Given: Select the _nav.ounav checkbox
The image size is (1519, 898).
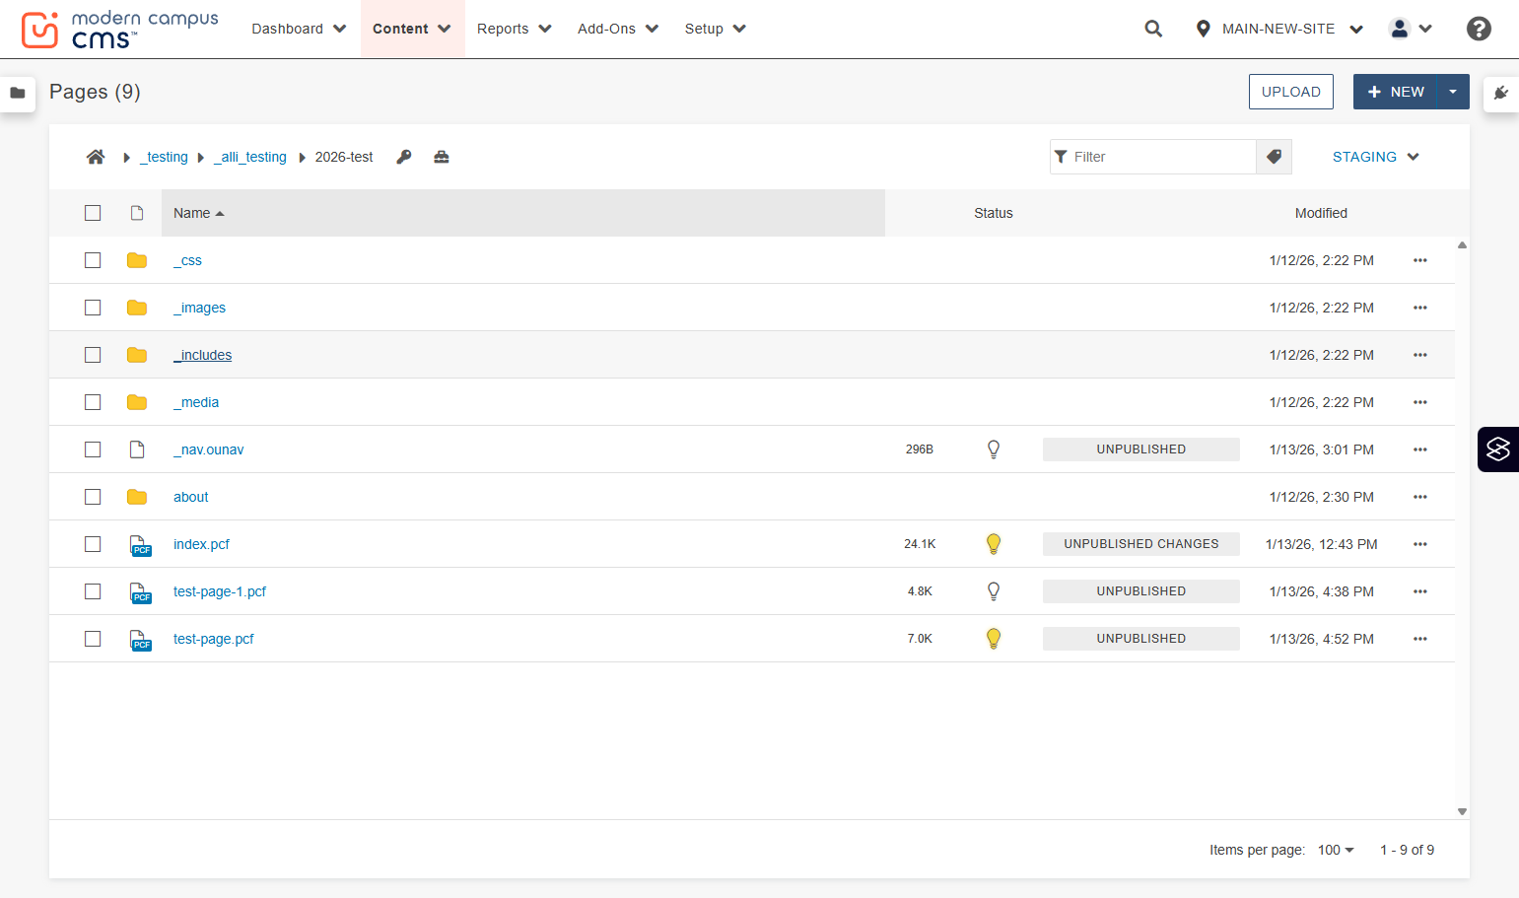Looking at the screenshot, I should 93,449.
